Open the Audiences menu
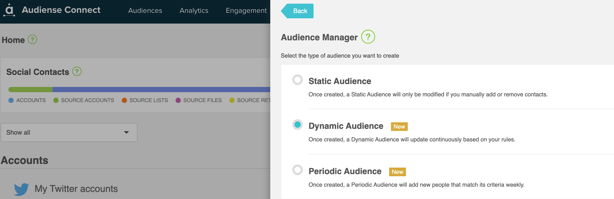Screen dimensions: 614x199 pos(145,10)
